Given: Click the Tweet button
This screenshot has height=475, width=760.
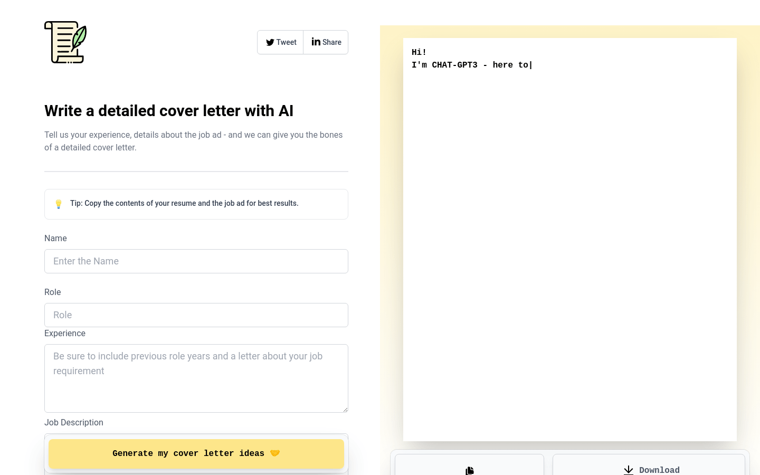Looking at the screenshot, I should pos(280,42).
